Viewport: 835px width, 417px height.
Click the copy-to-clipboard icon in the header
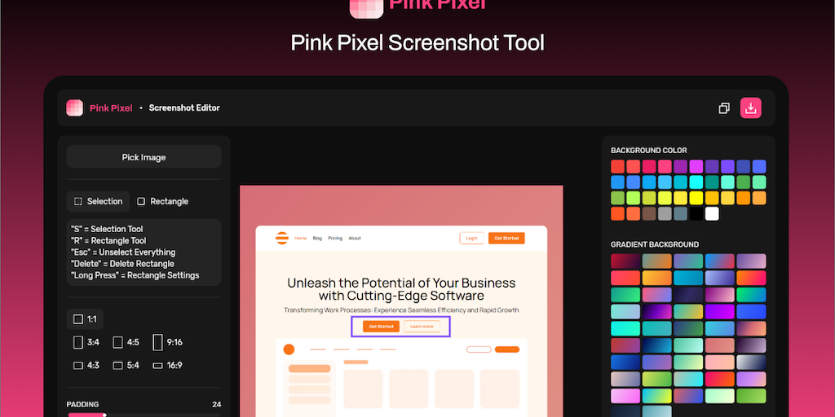pyautogui.click(x=724, y=108)
